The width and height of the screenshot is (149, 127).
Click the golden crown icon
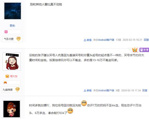[135, 50]
